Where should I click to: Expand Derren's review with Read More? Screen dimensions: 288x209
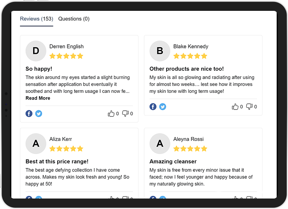click(x=38, y=98)
